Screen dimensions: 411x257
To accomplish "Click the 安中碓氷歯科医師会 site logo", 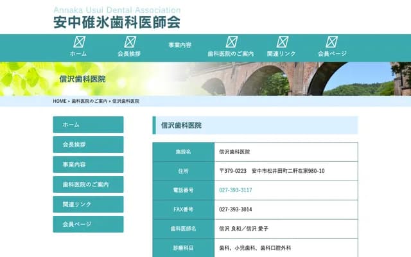I will point(116,19).
